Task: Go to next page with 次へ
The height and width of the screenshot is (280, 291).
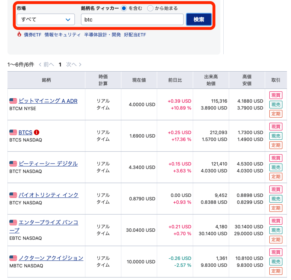Action: tap(74, 65)
